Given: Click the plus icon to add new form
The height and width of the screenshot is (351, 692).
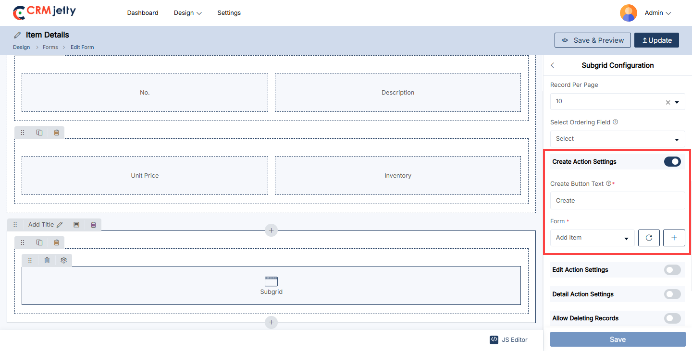Looking at the screenshot, I should [x=674, y=238].
